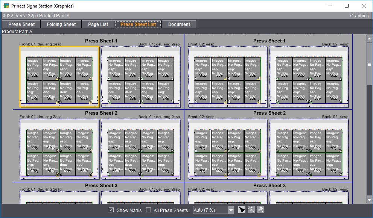Click the Prinect Signa Station app icon
Viewport: 373px width, 218px height.
pos(6,6)
